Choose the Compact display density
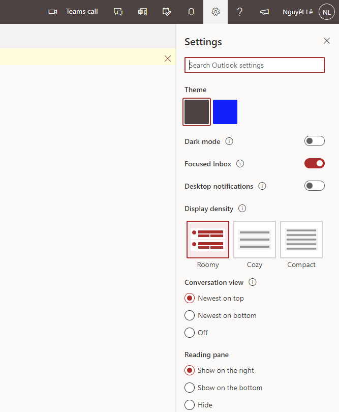The width and height of the screenshot is (339, 412). (x=301, y=240)
